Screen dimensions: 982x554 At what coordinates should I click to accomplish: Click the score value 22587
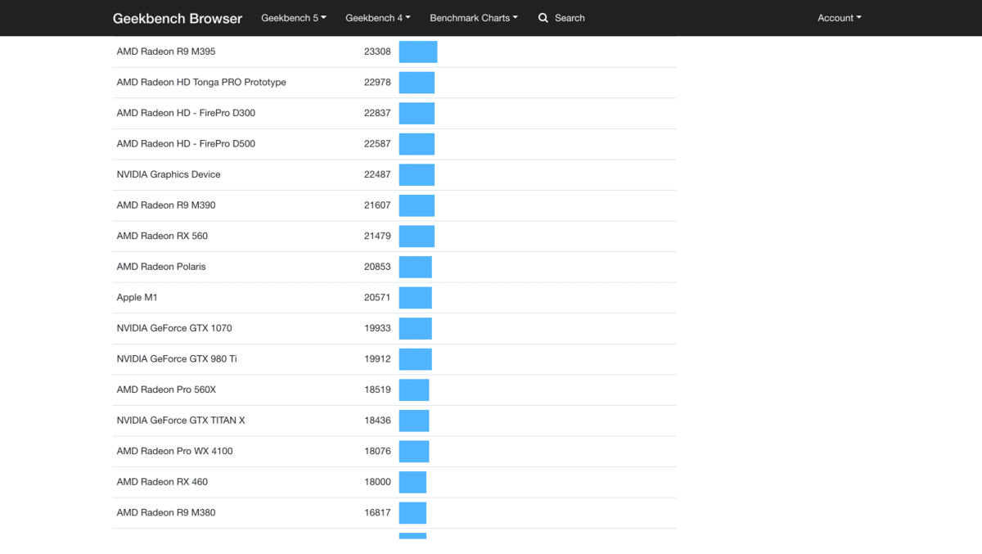click(x=377, y=144)
